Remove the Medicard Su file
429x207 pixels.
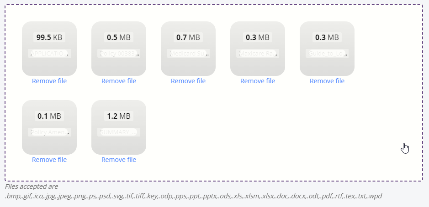pyautogui.click(x=188, y=81)
